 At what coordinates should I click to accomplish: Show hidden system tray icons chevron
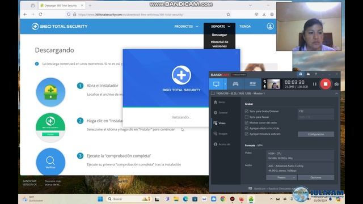pos(271,199)
